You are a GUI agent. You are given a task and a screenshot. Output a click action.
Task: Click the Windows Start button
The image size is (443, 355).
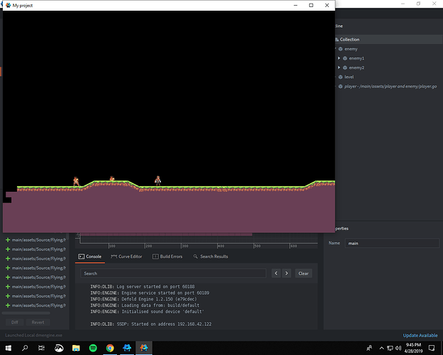pyautogui.click(x=8, y=348)
